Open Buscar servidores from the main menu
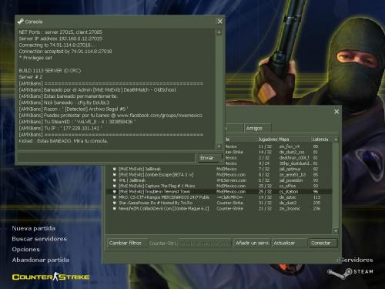 click(39, 239)
